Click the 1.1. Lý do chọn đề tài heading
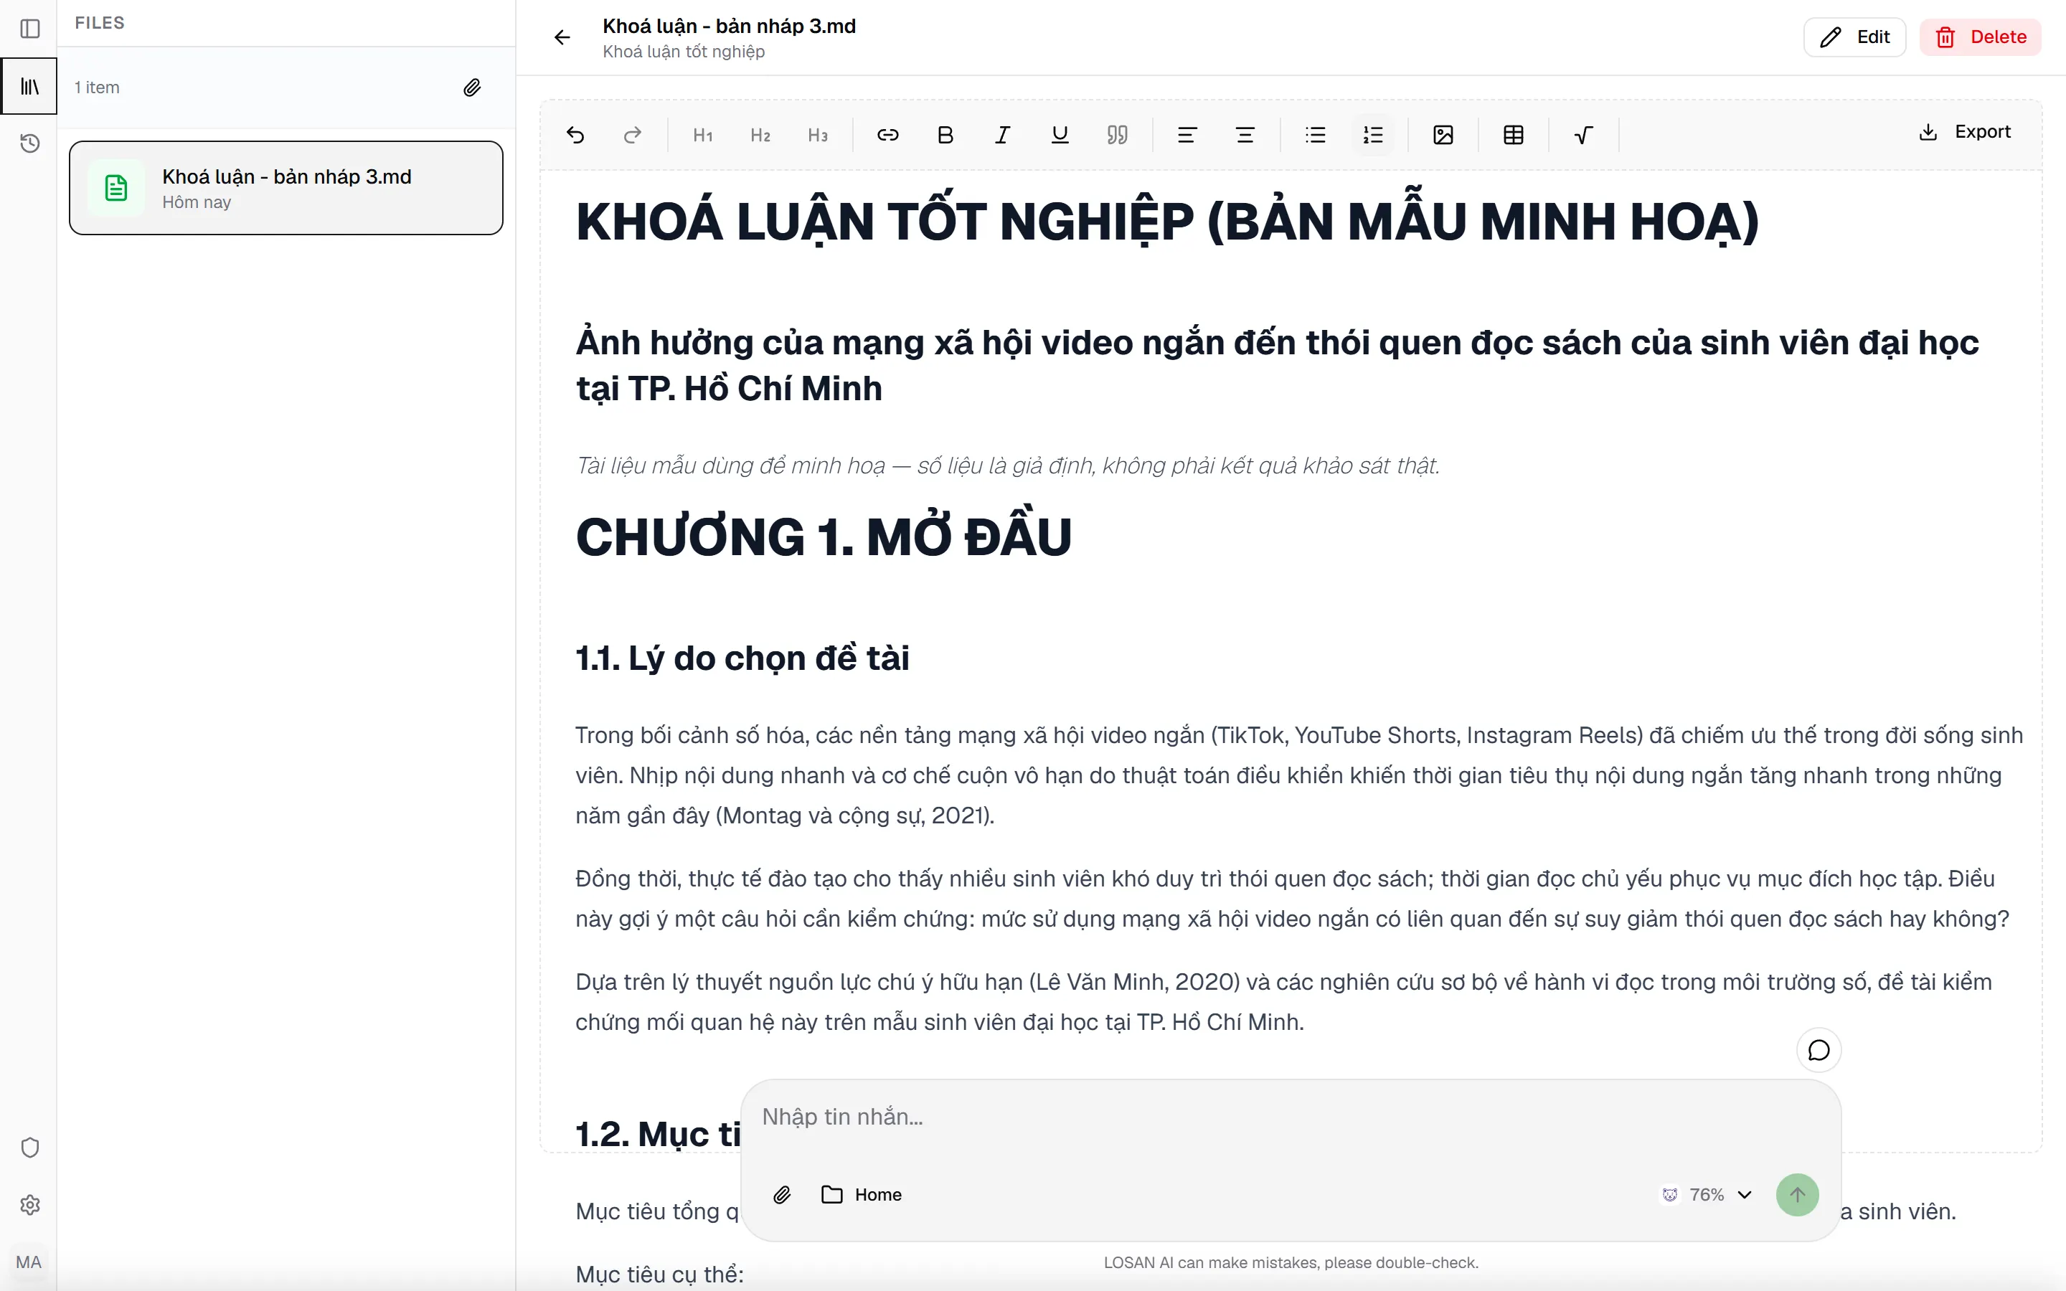This screenshot has height=1291, width=2066. pos(742,658)
